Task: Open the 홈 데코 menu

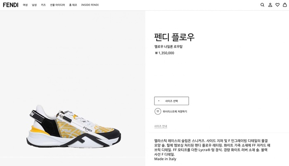Action: [73, 5]
